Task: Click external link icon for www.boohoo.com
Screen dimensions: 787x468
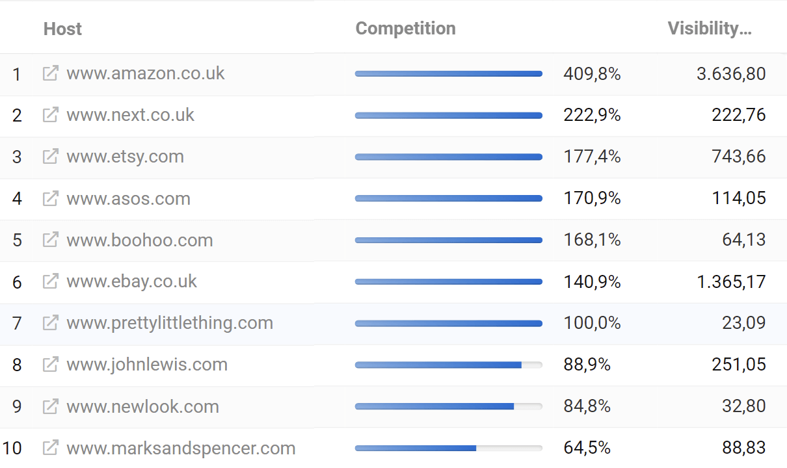Action: pyautogui.click(x=50, y=240)
